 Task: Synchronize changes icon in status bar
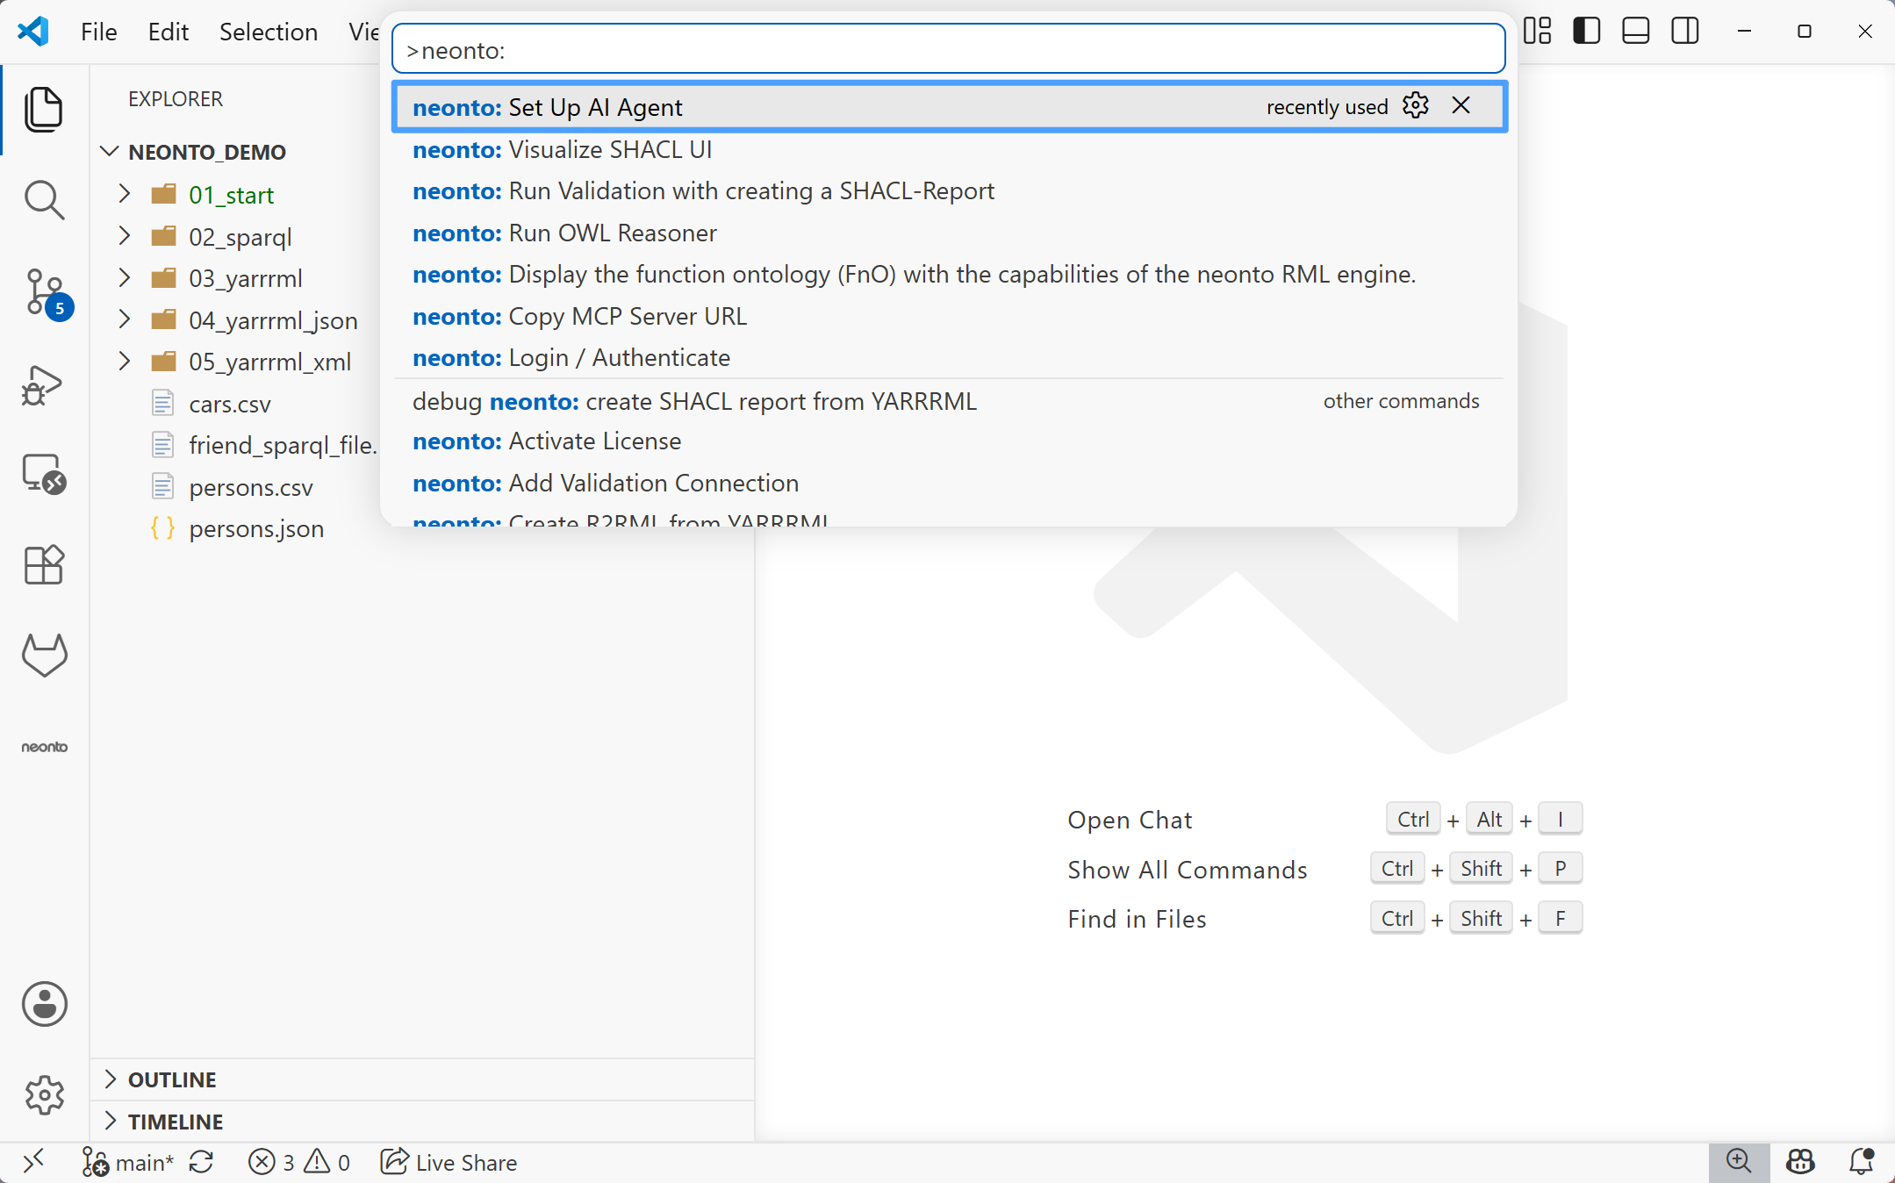[202, 1163]
